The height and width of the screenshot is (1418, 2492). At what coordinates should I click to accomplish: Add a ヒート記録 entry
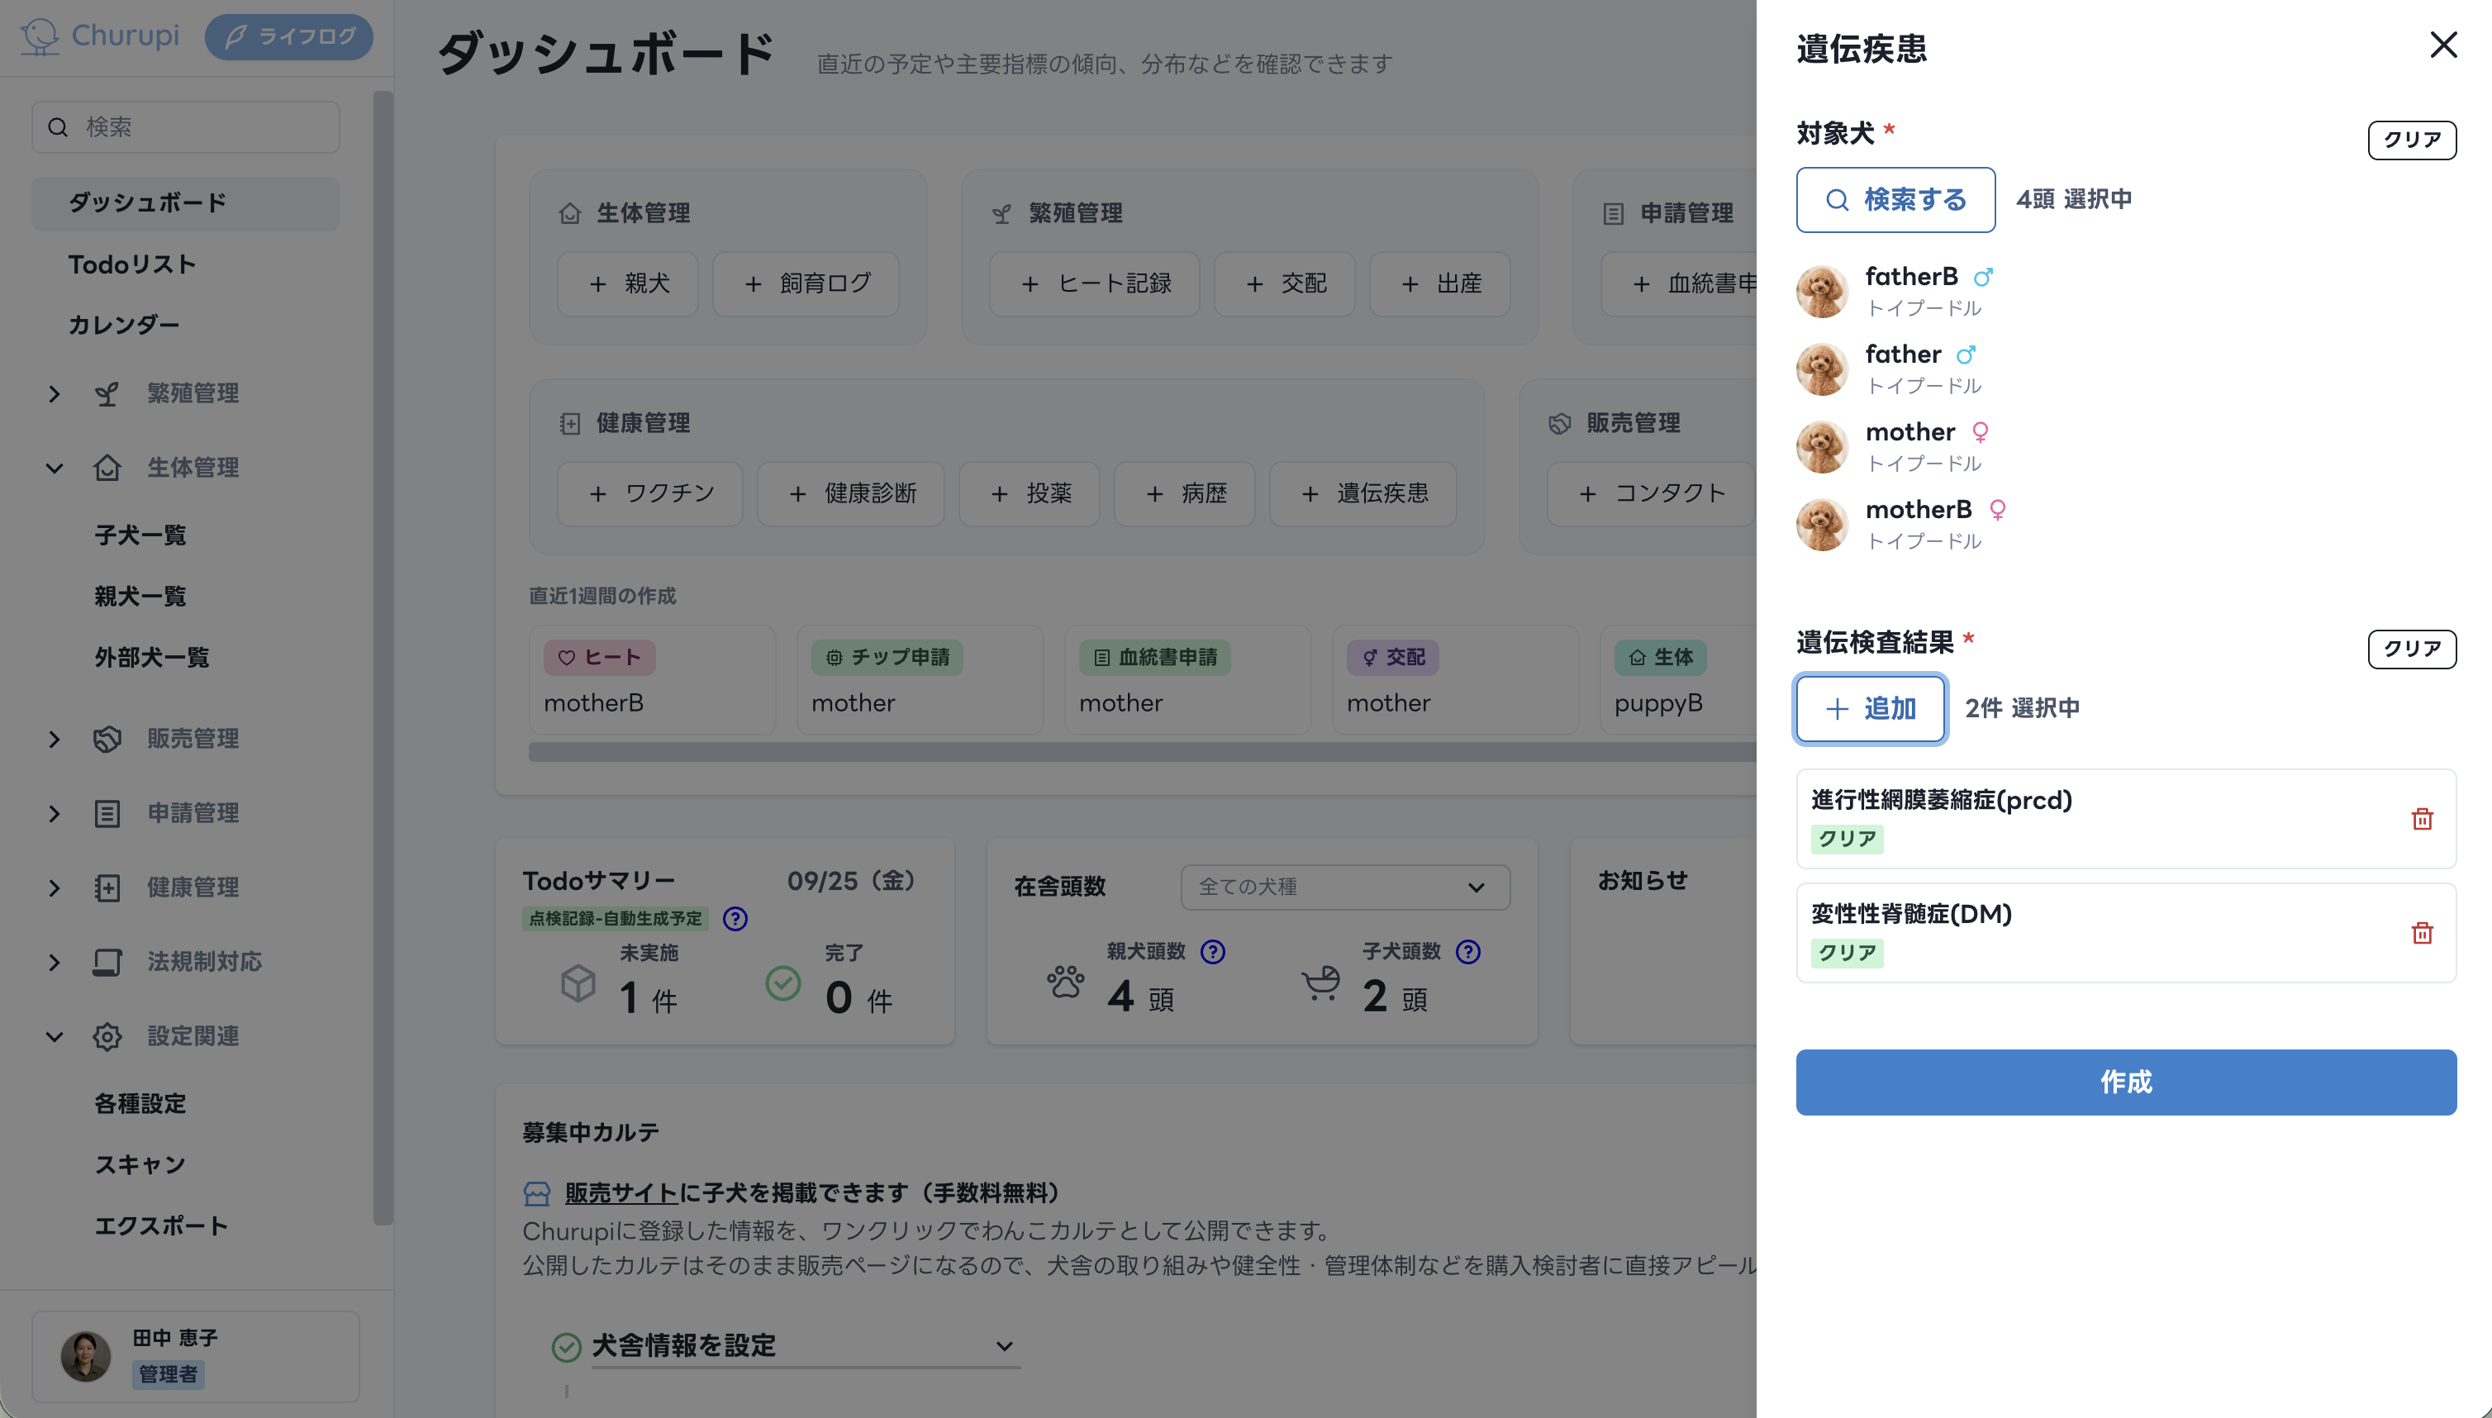[x=1095, y=283]
